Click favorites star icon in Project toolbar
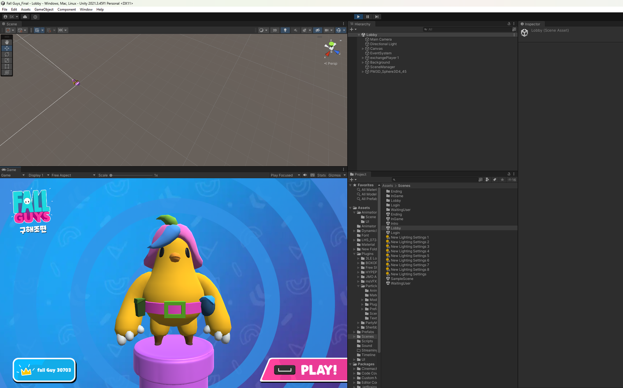The image size is (623, 388). click(x=502, y=180)
